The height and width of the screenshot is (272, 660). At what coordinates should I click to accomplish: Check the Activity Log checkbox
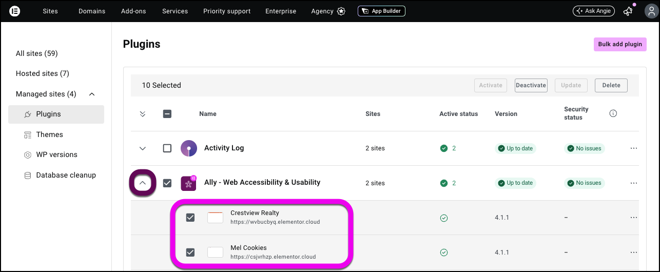point(167,148)
